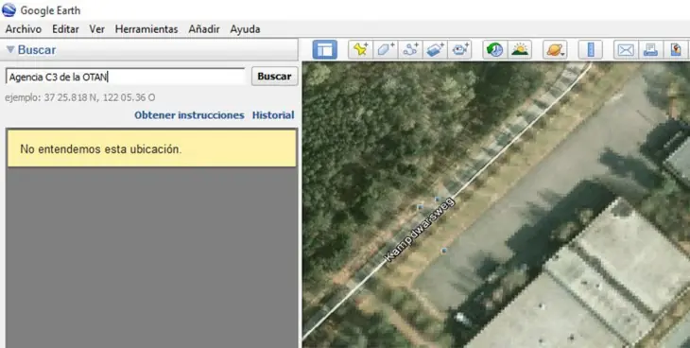Open the planet switcher dropdown
The width and height of the screenshot is (690, 348).
[x=555, y=50]
